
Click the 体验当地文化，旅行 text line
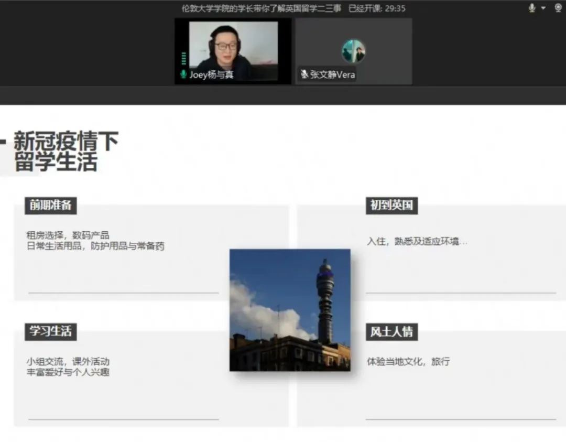click(x=408, y=362)
